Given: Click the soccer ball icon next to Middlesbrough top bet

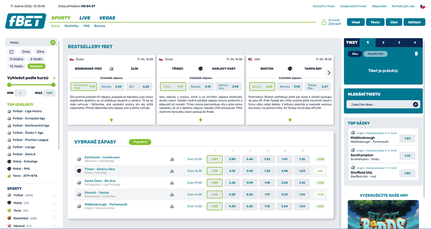Looking at the screenshot, I should tap(353, 133).
